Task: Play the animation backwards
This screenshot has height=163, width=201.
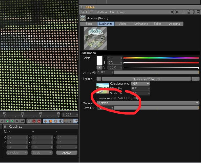Action: (7, 121)
